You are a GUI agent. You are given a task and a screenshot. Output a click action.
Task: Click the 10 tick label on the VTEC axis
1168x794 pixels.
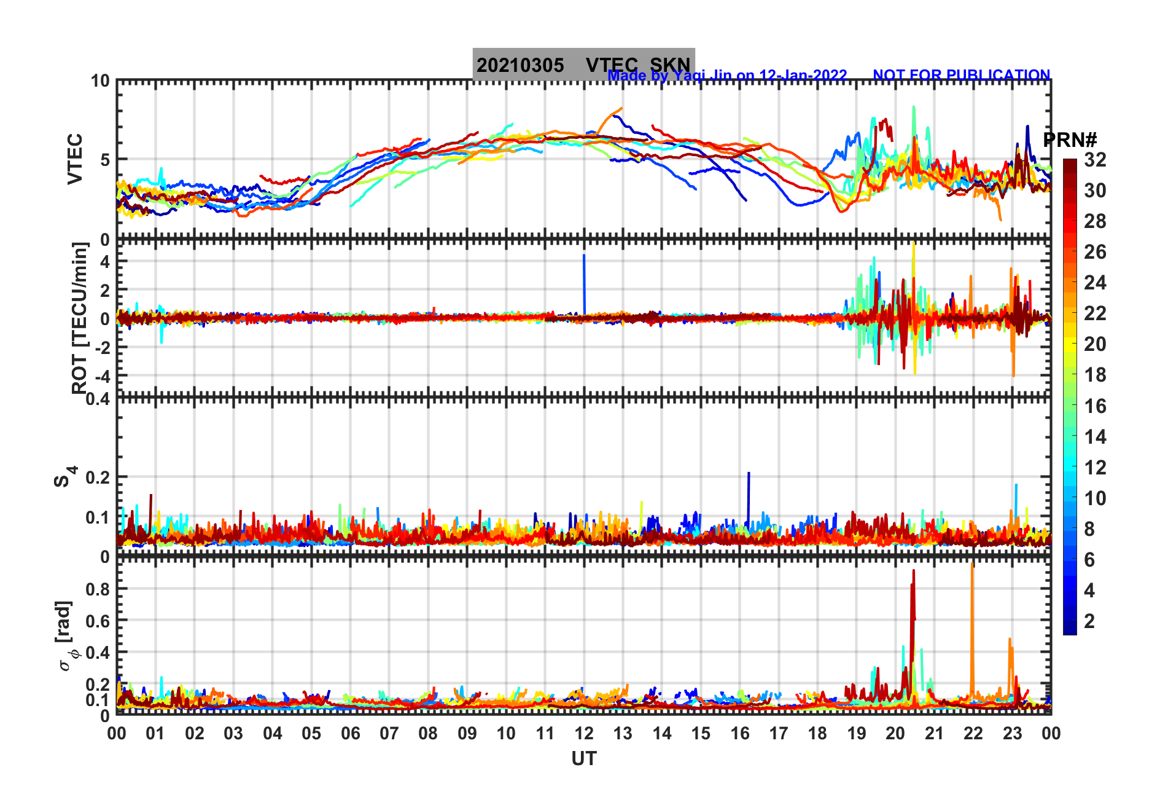coord(100,81)
